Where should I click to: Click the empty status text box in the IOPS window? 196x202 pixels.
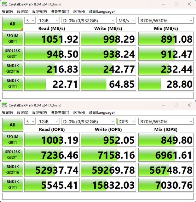coord(98,196)
